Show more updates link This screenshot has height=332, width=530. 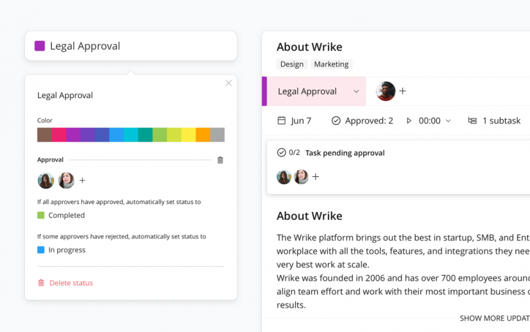pos(495,318)
